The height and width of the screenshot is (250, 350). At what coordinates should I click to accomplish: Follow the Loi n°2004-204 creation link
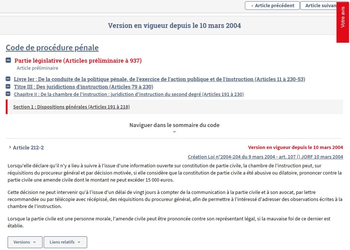coord(265,156)
